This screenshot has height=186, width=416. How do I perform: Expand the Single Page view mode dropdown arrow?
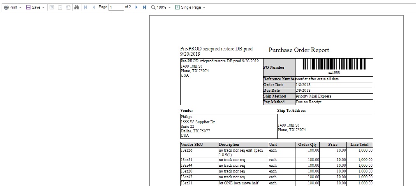pos(204,8)
